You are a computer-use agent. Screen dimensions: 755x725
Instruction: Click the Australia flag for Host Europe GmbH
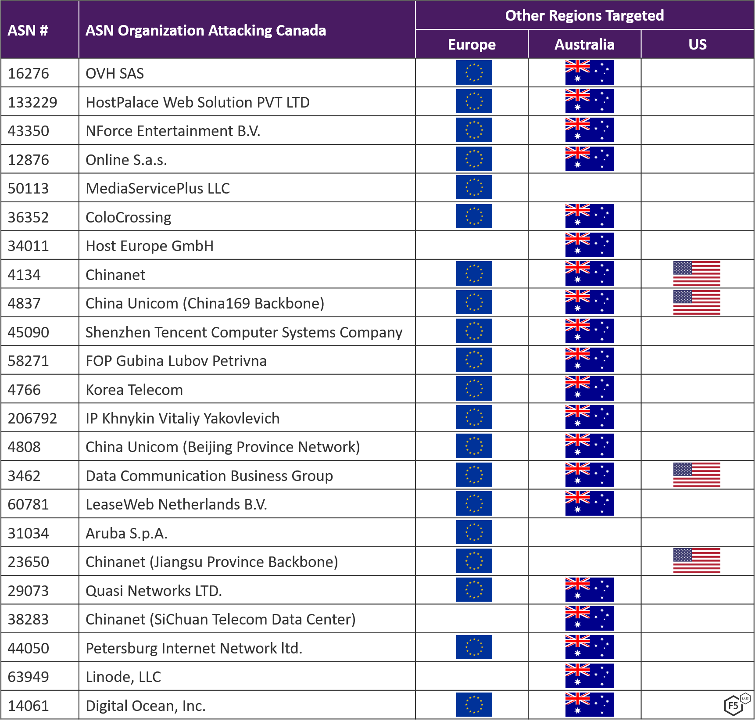pos(589,245)
